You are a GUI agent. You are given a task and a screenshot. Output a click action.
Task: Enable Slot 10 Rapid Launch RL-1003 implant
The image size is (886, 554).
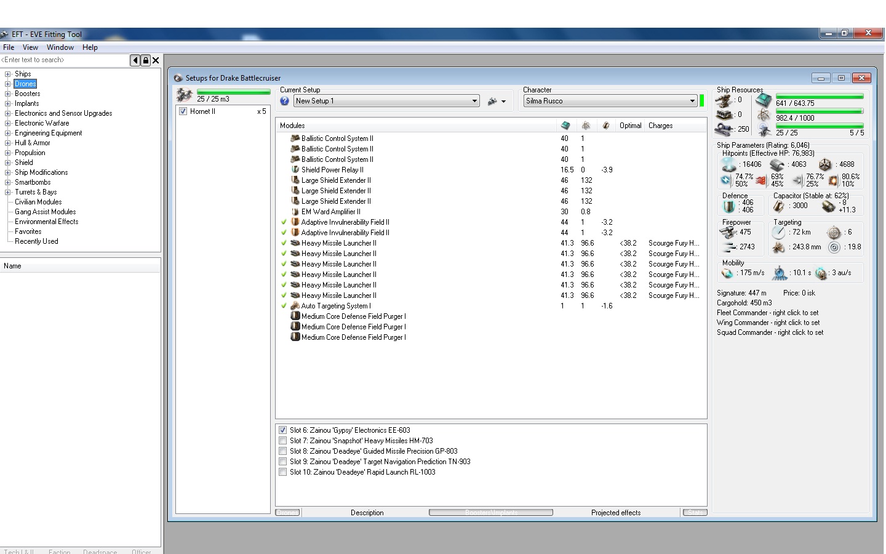pyautogui.click(x=282, y=472)
